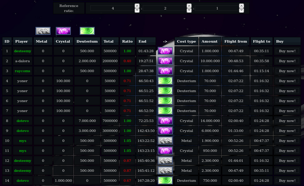Sort table by the End column header
The width and height of the screenshot is (304, 186).
[146, 41]
